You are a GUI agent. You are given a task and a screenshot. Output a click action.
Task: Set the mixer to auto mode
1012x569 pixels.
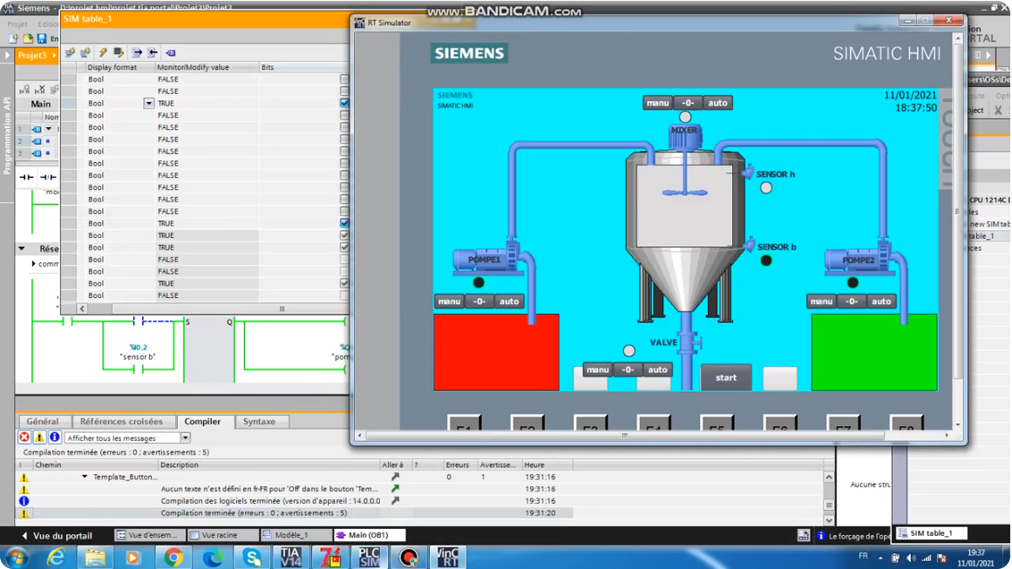coord(717,103)
